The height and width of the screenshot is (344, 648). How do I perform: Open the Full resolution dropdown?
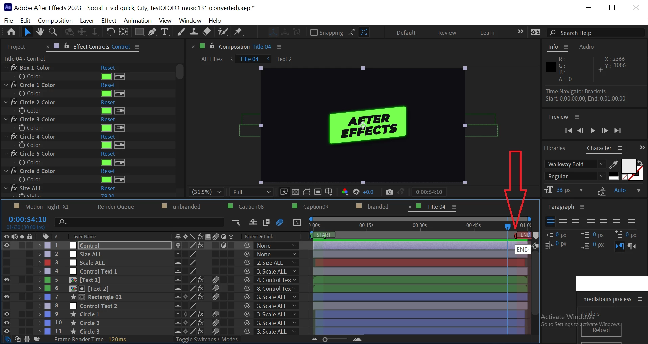252,192
